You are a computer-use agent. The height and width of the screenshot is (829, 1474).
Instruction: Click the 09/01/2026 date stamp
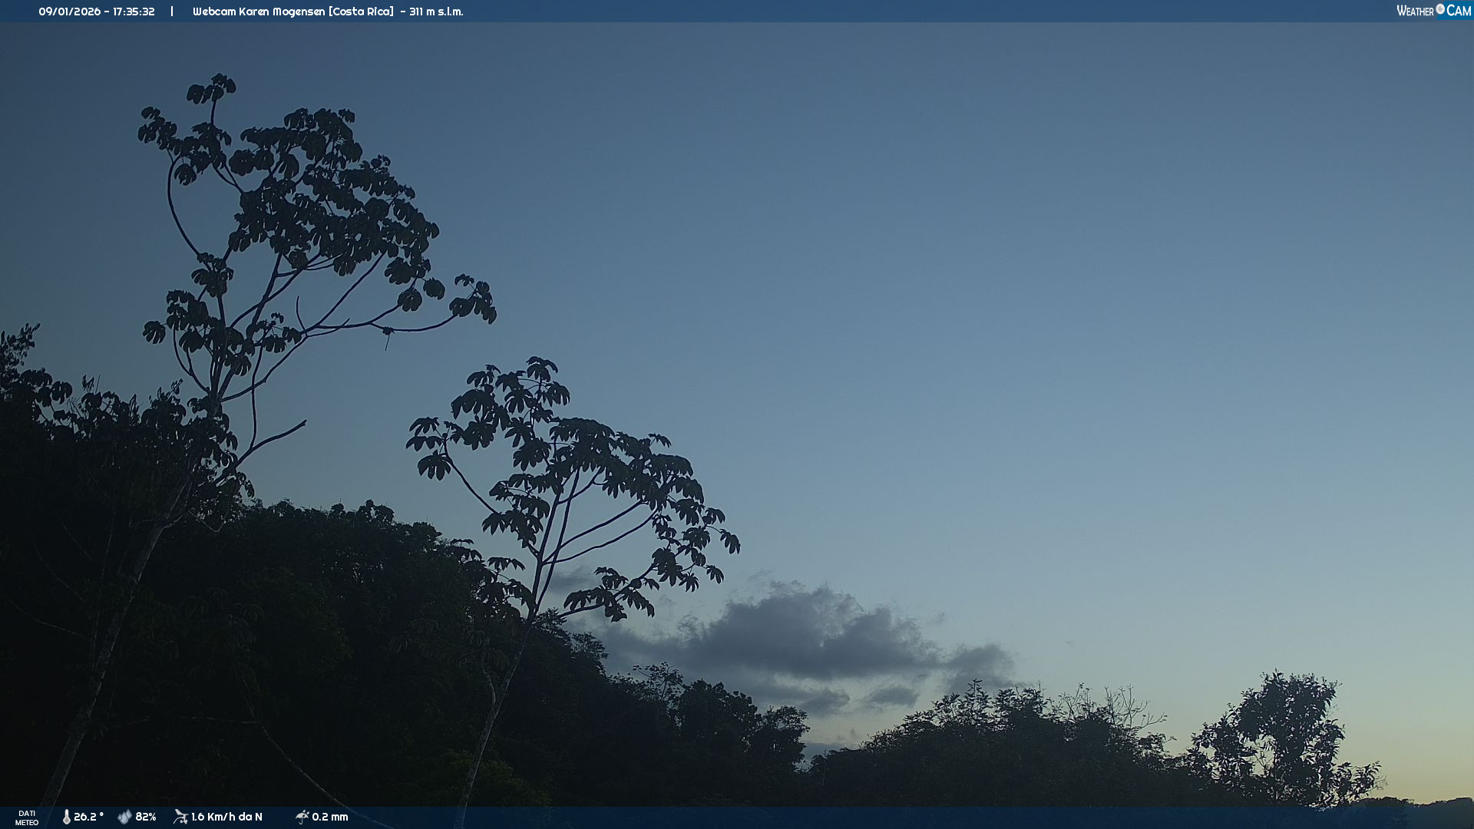(71, 12)
